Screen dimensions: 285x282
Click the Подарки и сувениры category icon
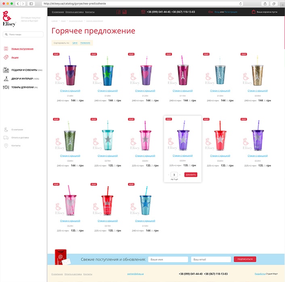pyautogui.click(x=6, y=70)
